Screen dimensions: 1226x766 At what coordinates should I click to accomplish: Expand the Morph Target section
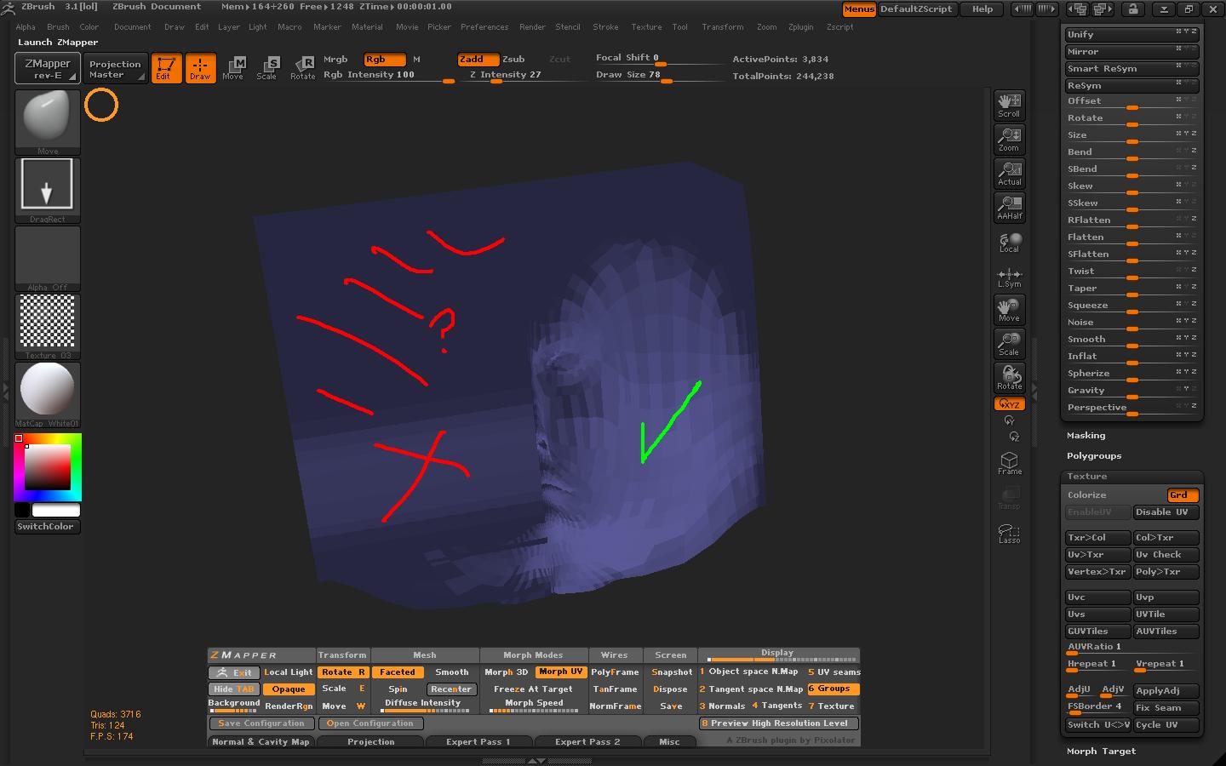point(1101,751)
